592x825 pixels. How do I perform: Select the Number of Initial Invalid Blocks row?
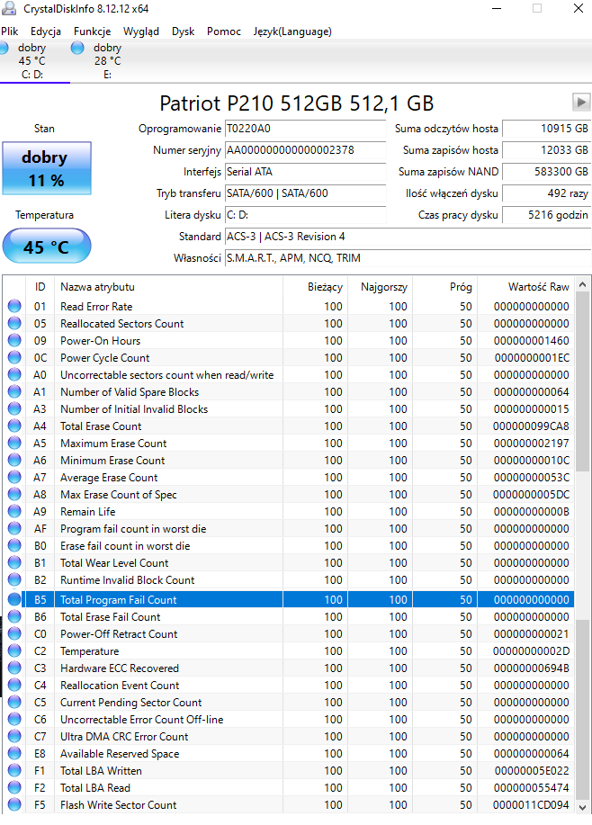point(289,408)
